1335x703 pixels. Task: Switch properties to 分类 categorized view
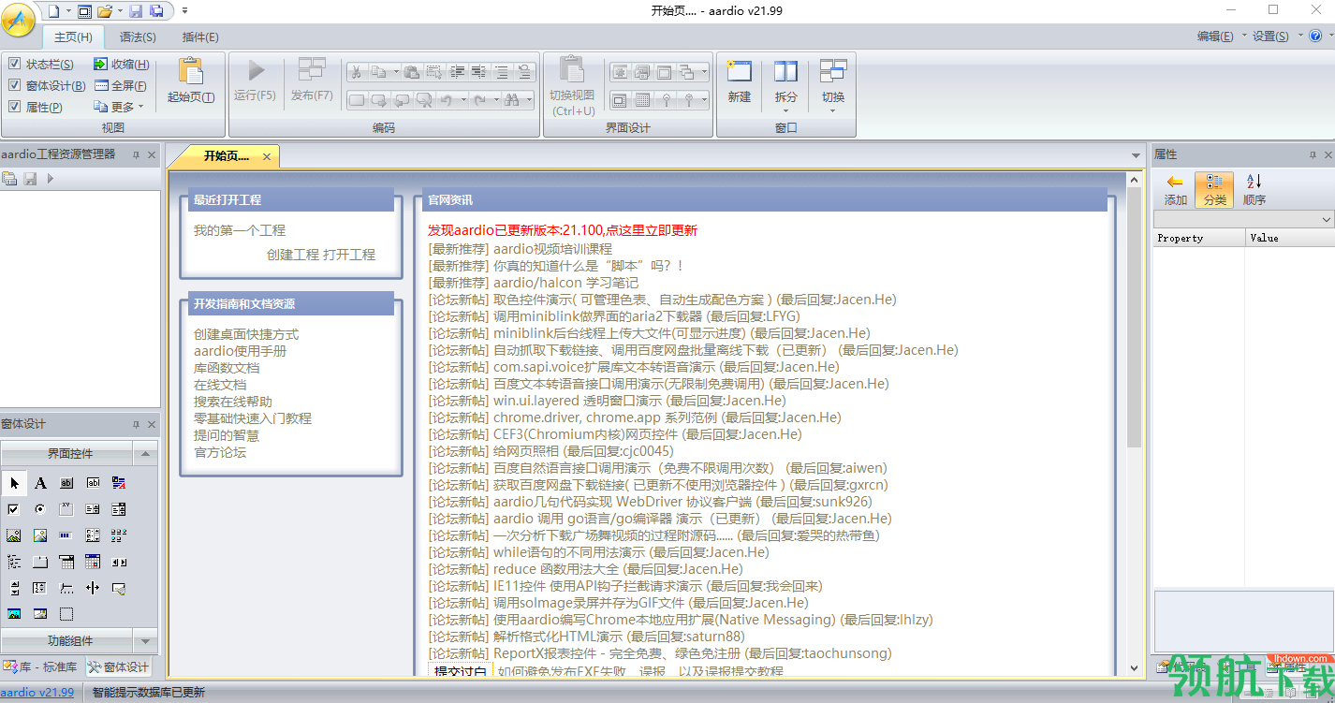tap(1214, 189)
